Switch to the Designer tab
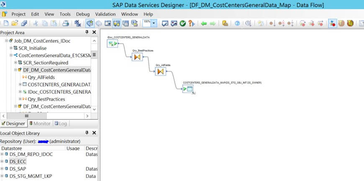 pyautogui.click(x=14, y=123)
